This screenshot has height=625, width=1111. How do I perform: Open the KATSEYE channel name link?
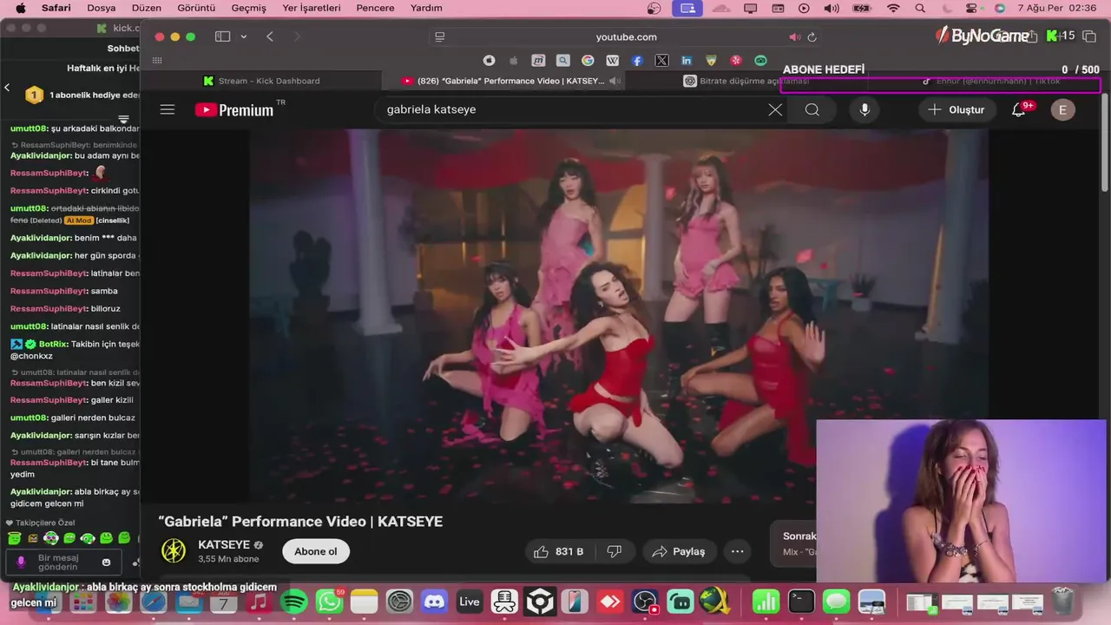coord(224,544)
